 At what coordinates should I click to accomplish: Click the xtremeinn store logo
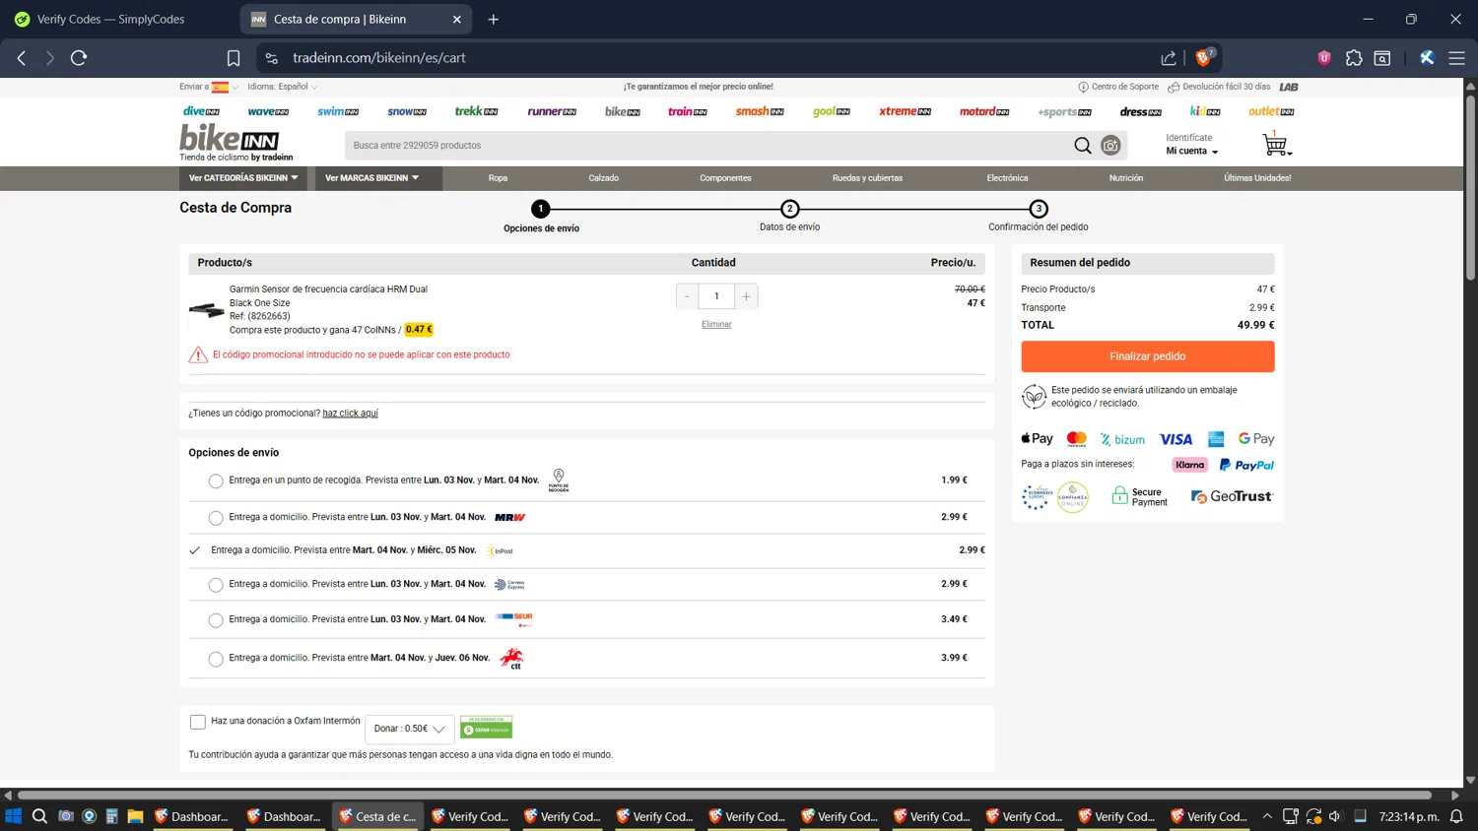905,111
